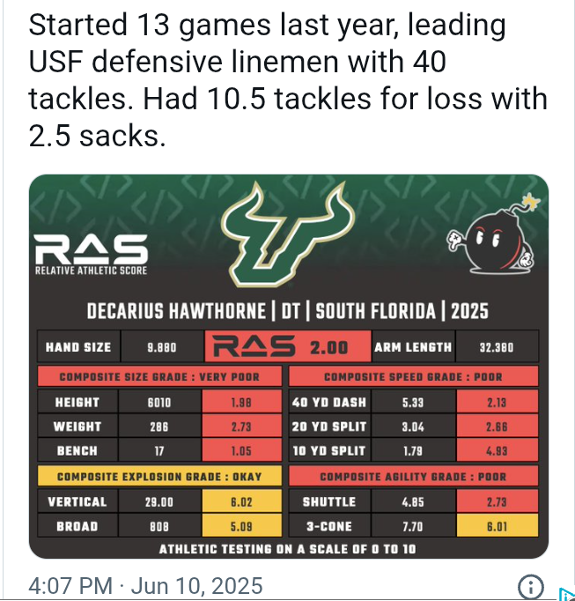Click the cartoon bomb mascot icon
575x601 pixels.
[x=495, y=234]
